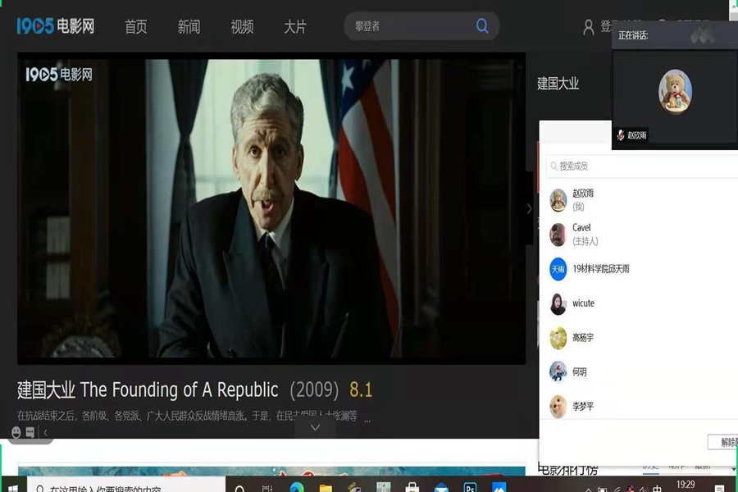Click the movie title 建国大业 The Founding of A Republic

point(148,389)
